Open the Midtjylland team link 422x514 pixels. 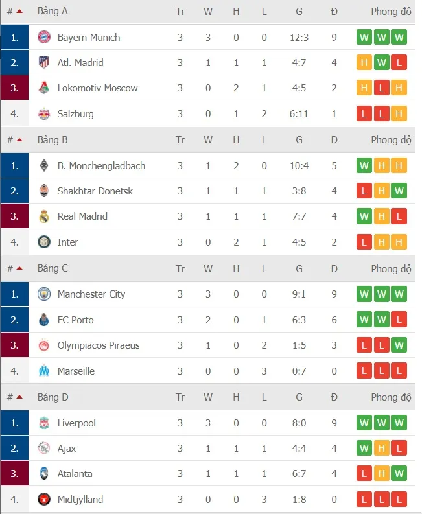[x=80, y=500]
